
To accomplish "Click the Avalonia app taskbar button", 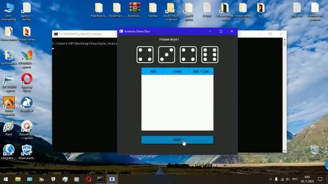I will tap(112, 179).
